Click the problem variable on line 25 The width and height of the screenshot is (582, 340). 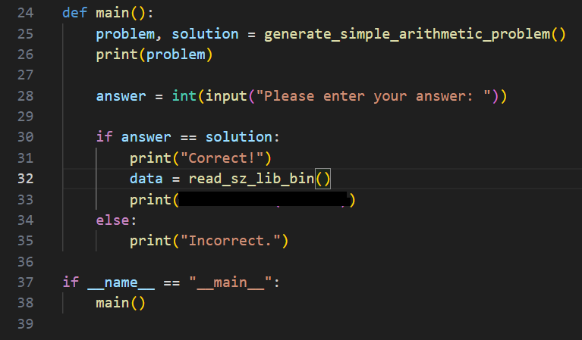coord(125,34)
